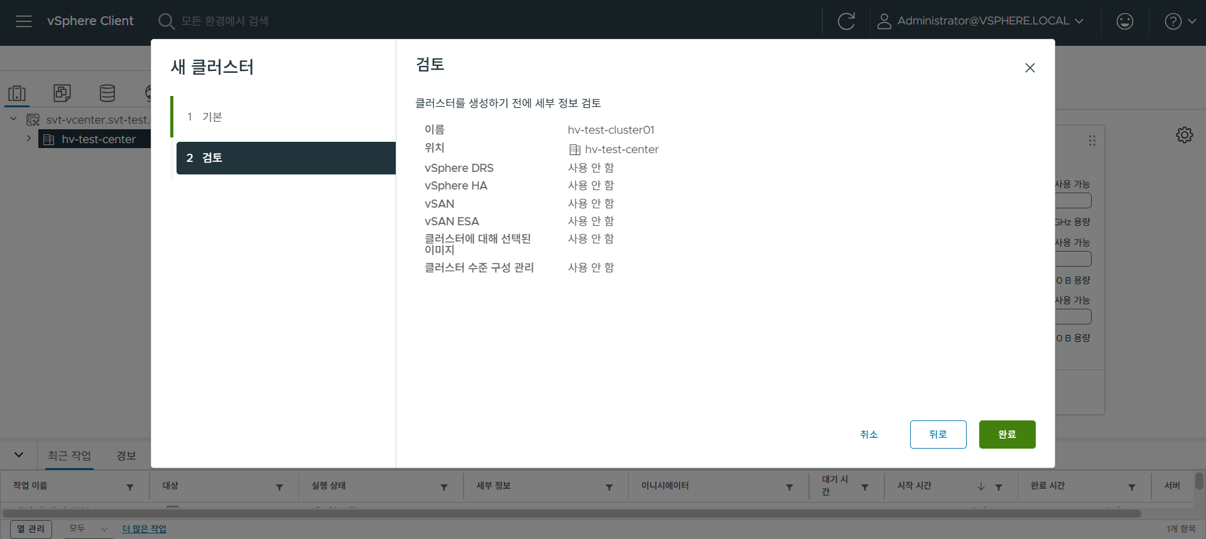Filter the 시작 시간 column

[999, 487]
